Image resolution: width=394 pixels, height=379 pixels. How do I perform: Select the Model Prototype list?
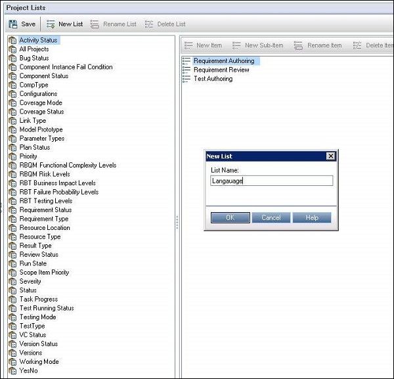pos(41,129)
